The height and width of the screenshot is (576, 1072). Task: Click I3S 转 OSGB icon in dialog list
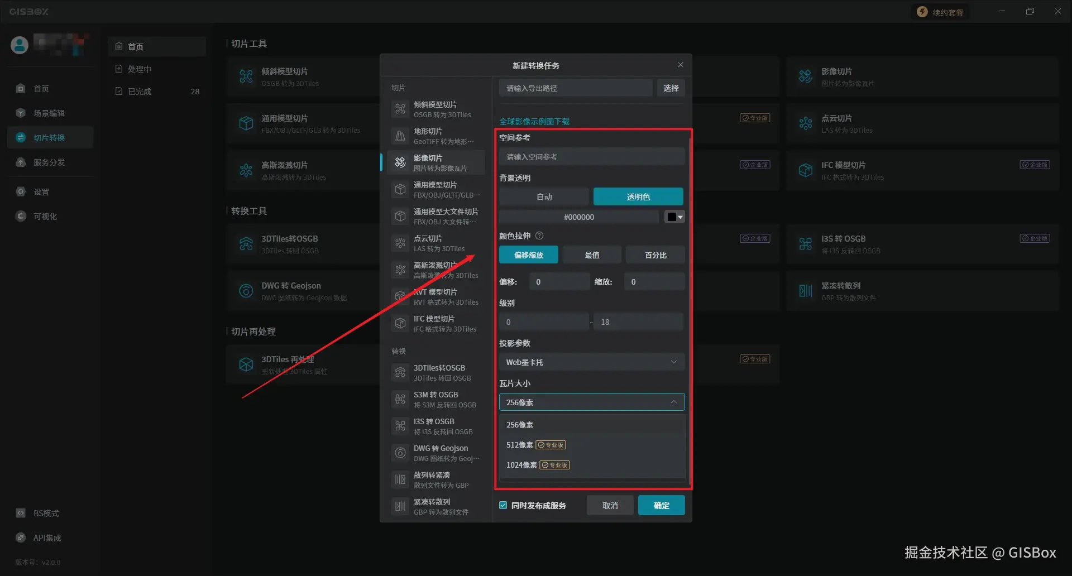point(400,426)
